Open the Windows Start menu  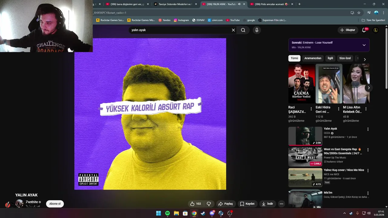(x=159, y=213)
